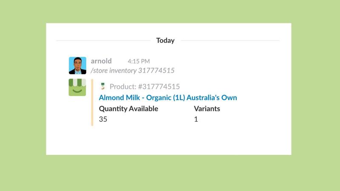The height and width of the screenshot is (191, 340).
Task: Click the empty white area below the attachment
Action: point(169,140)
